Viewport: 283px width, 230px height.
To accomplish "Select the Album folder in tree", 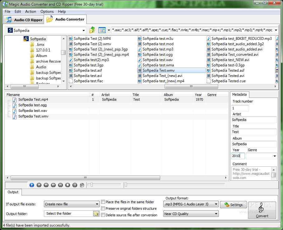I will tap(39, 55).
